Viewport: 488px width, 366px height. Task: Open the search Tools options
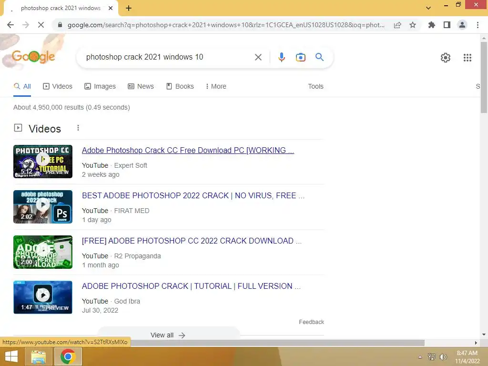[315, 87]
